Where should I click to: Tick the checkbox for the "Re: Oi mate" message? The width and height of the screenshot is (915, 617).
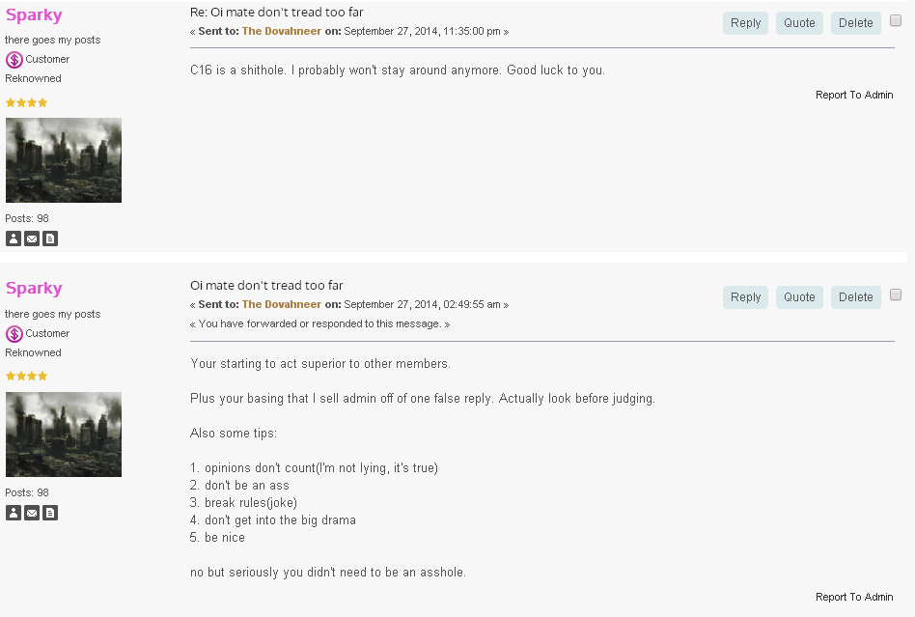[x=896, y=20]
